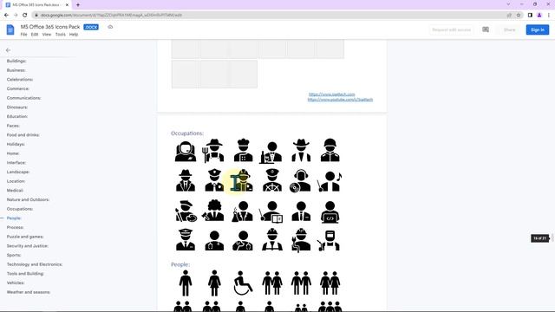Open the Help menu
The height and width of the screenshot is (312, 555).
74,35
